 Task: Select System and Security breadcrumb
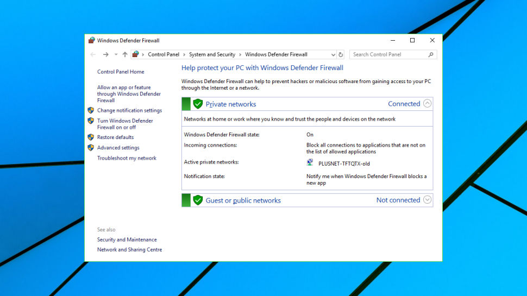[x=212, y=54]
